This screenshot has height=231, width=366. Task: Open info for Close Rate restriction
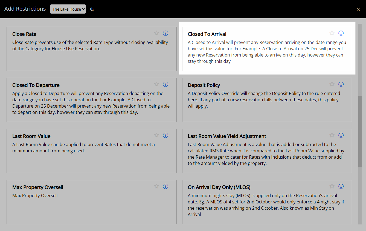(165, 33)
